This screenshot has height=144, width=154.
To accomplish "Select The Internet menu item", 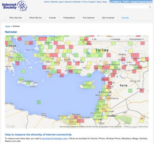I will (89, 18).
